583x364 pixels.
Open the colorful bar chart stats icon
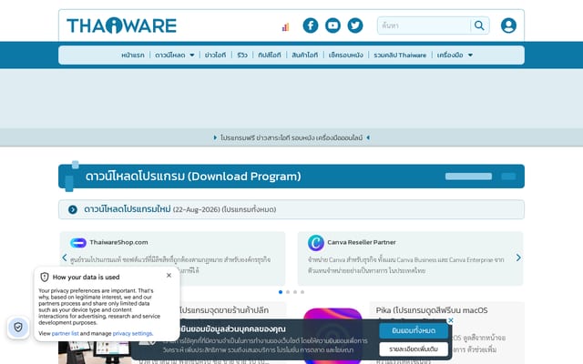tap(285, 26)
